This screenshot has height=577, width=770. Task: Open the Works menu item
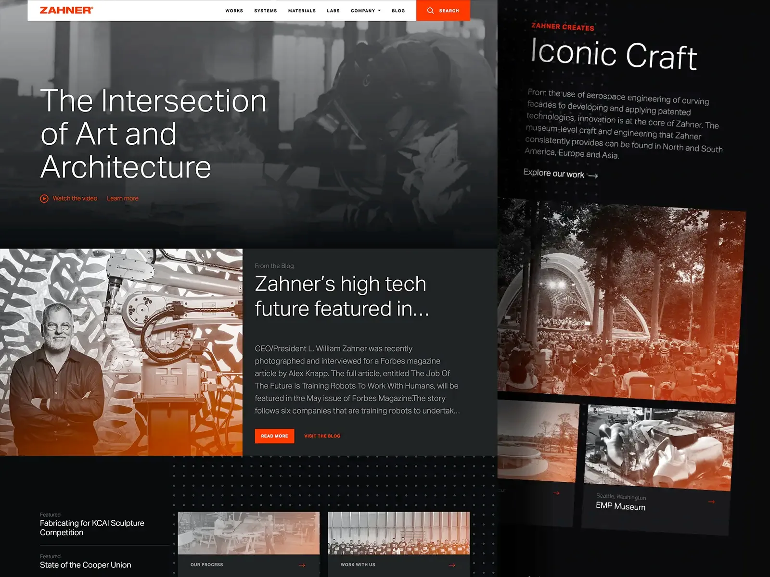point(234,11)
